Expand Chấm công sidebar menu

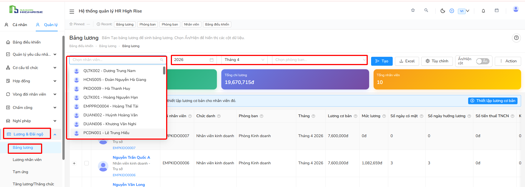coord(31,107)
